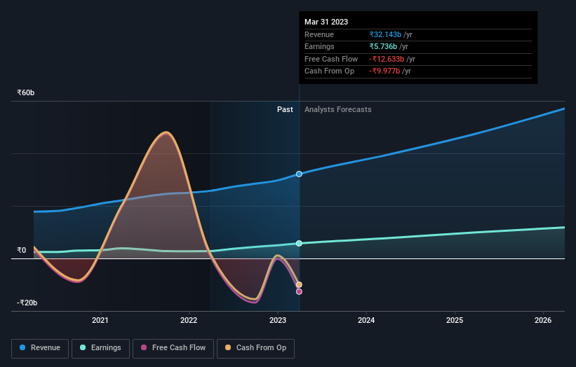
Task: Click the orange Cash From Op legend dot
Action: point(228,347)
